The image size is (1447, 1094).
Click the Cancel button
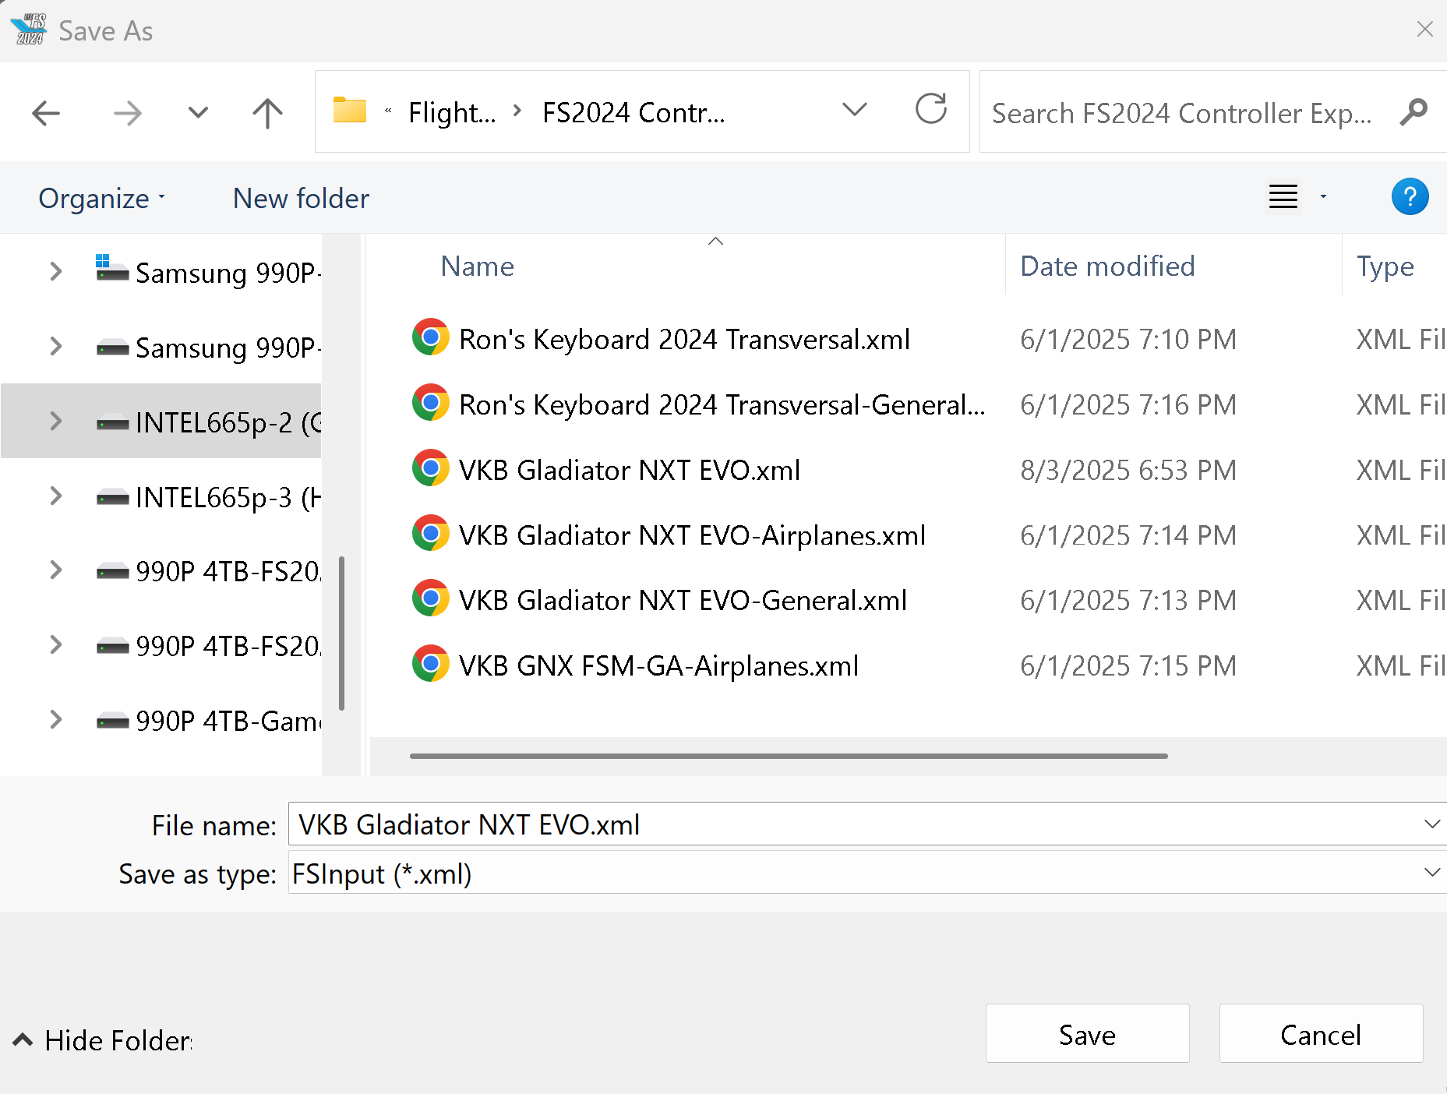[1321, 1034]
